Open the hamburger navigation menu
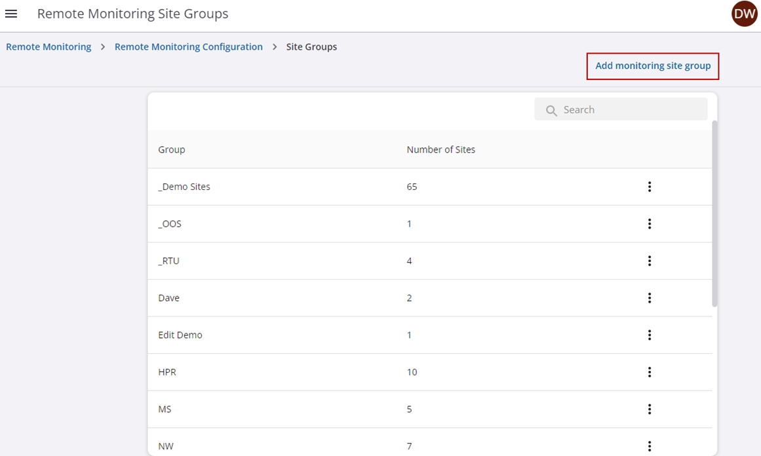Image resolution: width=761 pixels, height=456 pixels. (11, 14)
